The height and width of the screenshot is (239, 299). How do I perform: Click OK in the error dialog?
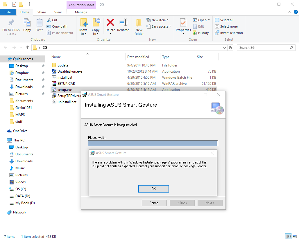coord(153,189)
